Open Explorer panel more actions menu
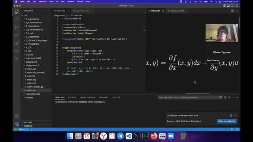 tap(48, 11)
